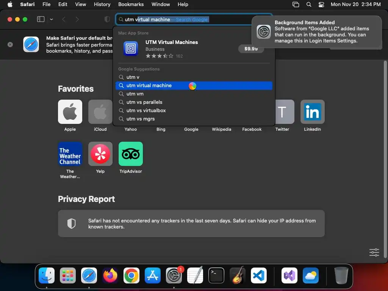This screenshot has height=291, width=388.
Task: Open the TripAdvisor favorite tile
Action: coord(131,154)
